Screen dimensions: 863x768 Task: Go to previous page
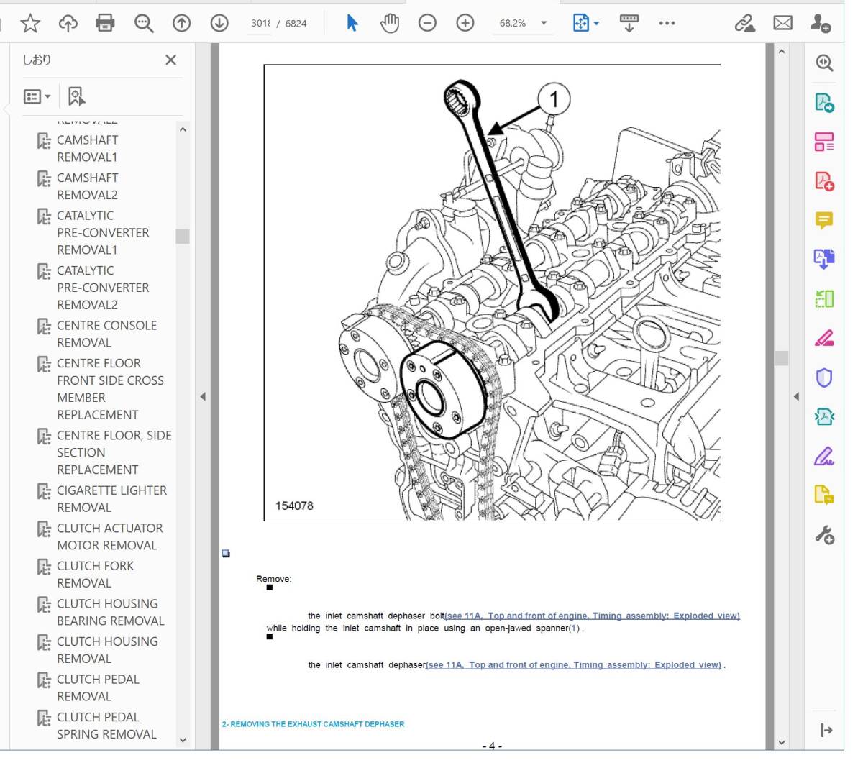(x=182, y=24)
